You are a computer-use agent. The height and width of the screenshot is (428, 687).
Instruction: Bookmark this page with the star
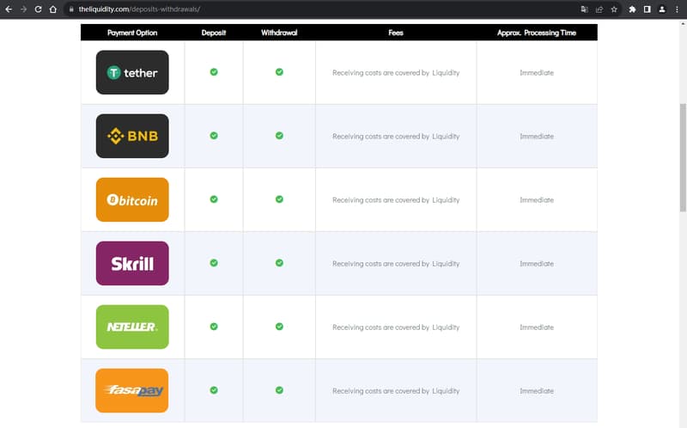point(614,9)
